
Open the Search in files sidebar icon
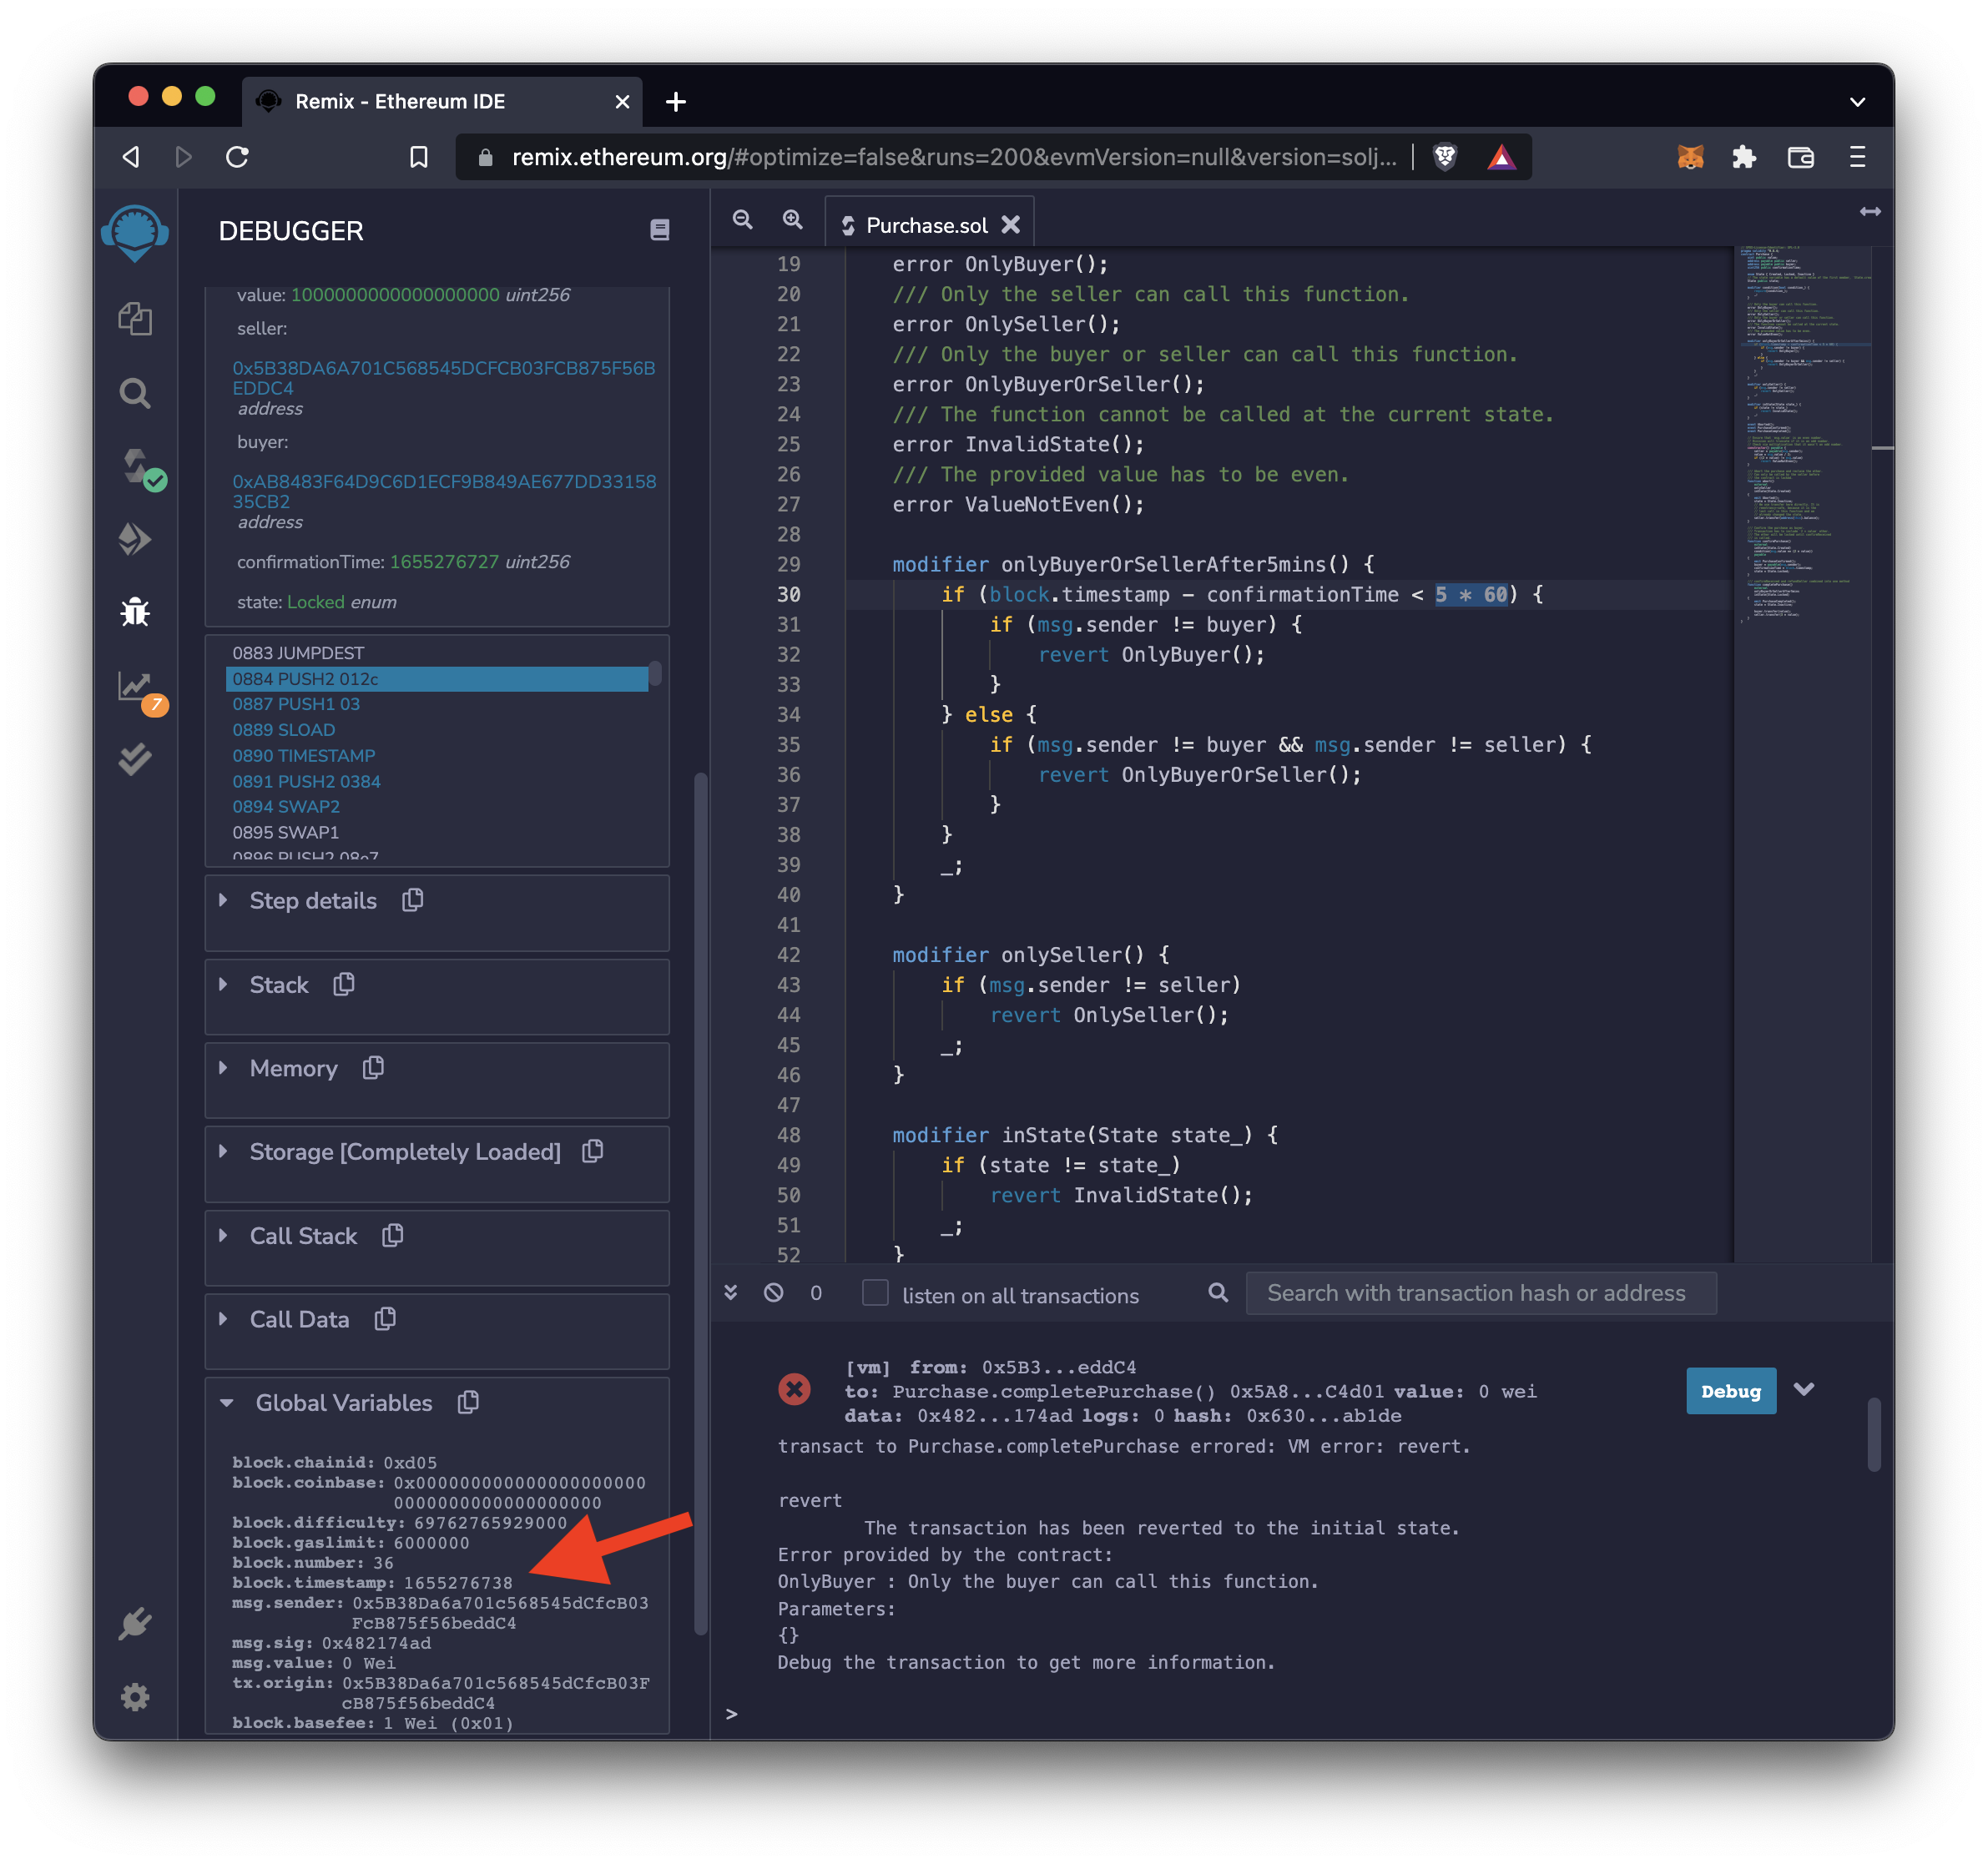point(135,393)
